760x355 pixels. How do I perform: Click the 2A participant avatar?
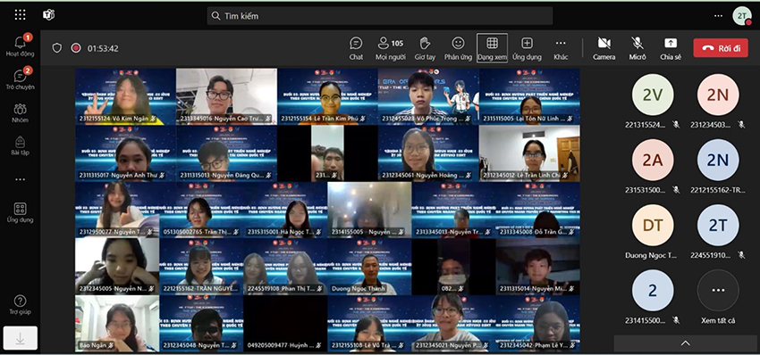coord(653,160)
